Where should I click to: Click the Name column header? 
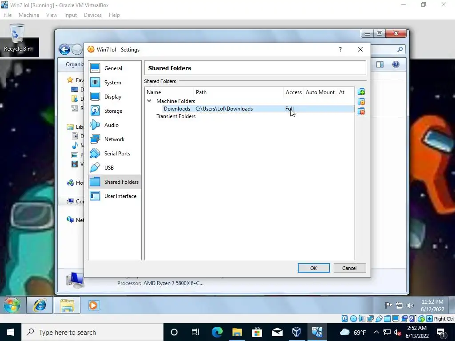coord(169,92)
